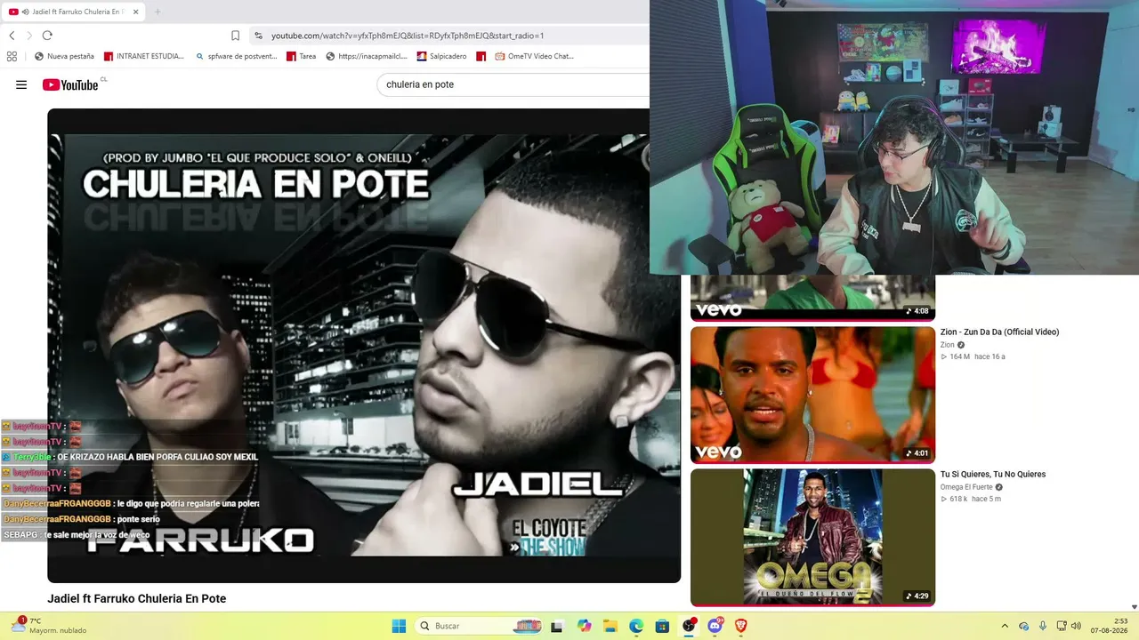1139x640 pixels.
Task: Show hidden system tray icons
Action: pos(1005,626)
